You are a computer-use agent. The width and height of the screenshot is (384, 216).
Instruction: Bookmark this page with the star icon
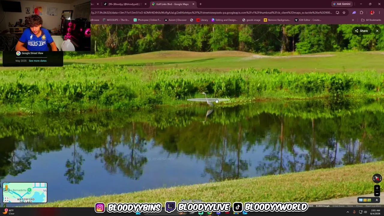tap(344, 13)
